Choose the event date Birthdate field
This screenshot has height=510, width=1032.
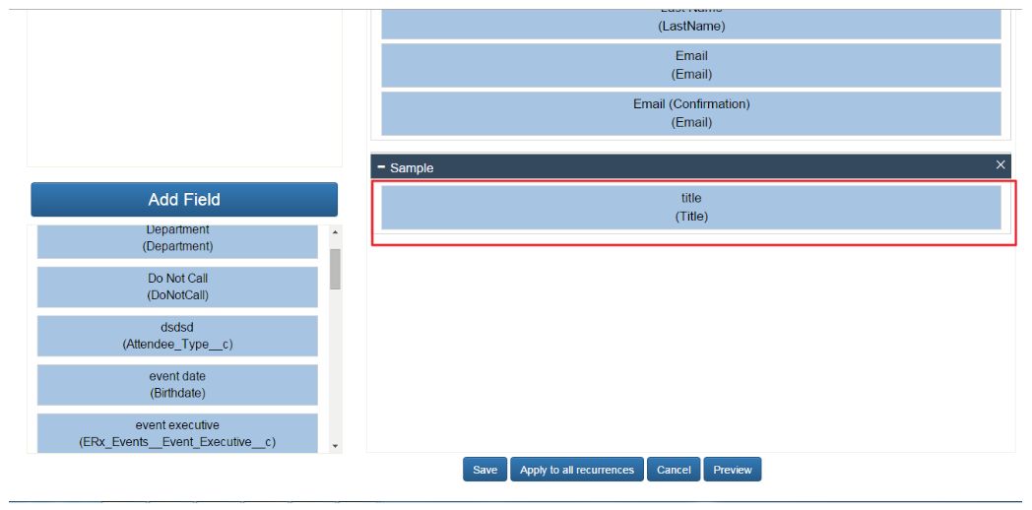177,385
